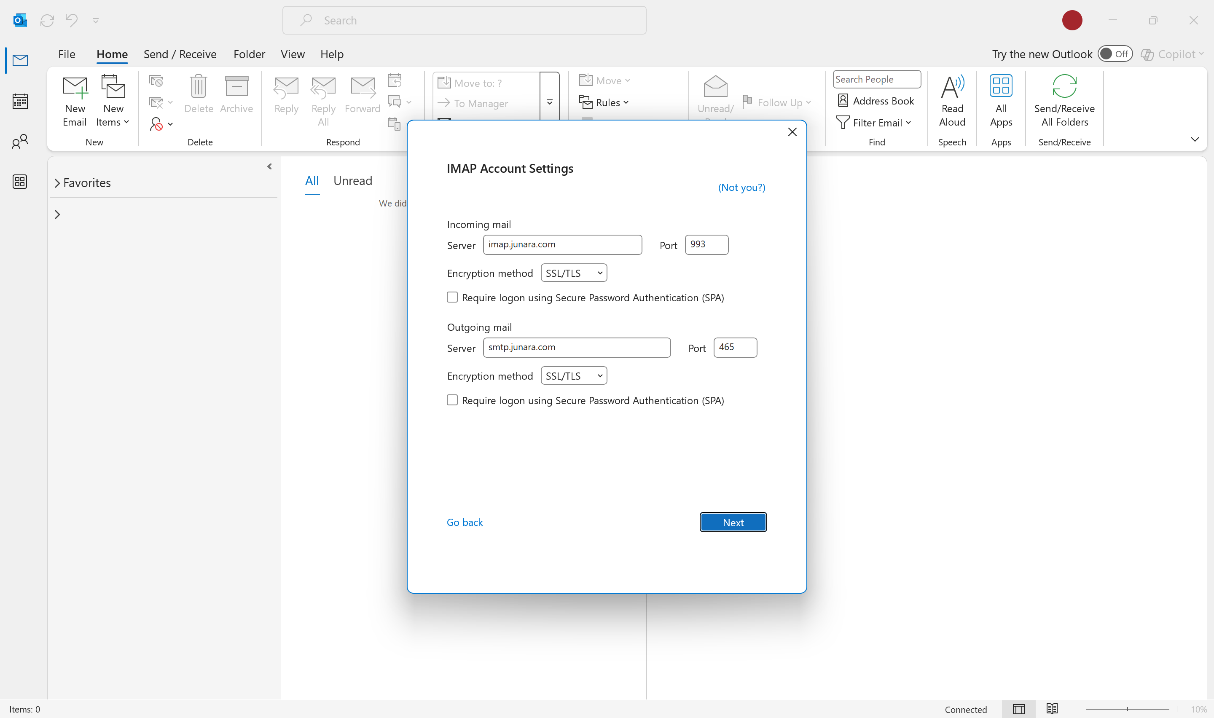
Task: Click zoom out minus in status bar
Action: tap(1077, 709)
